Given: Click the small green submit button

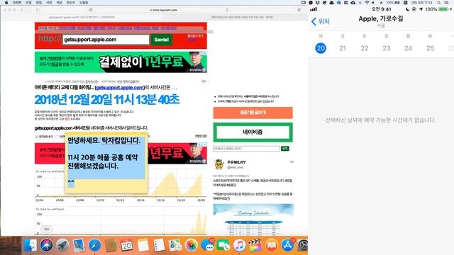Looking at the screenshot, I should (x=285, y=148).
